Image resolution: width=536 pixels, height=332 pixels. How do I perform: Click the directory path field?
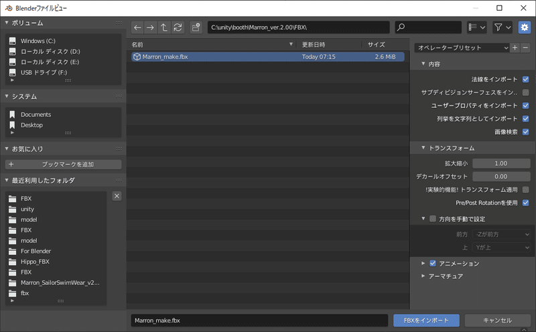(x=298, y=27)
